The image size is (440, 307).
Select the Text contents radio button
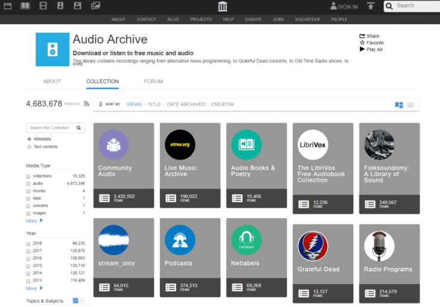[29, 147]
